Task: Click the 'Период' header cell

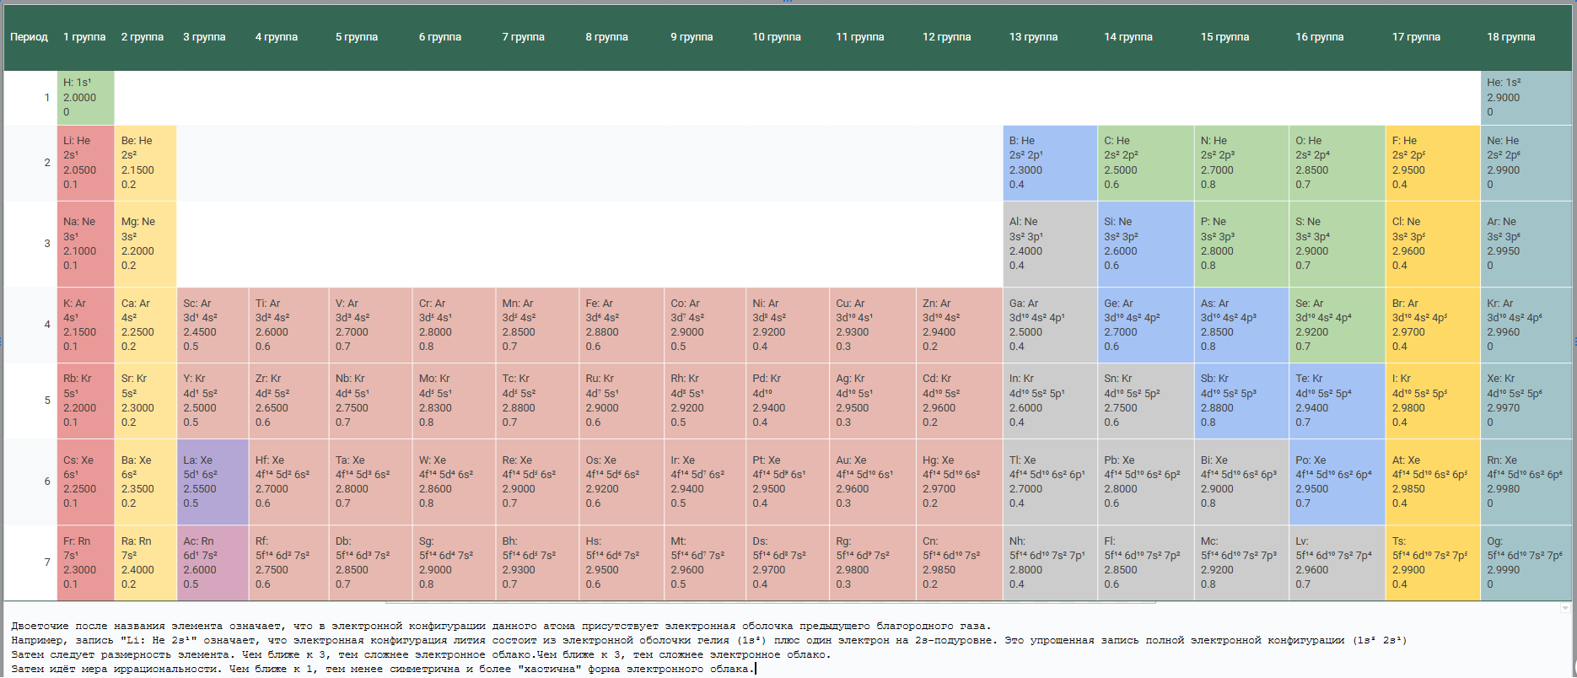Action: tap(30, 37)
